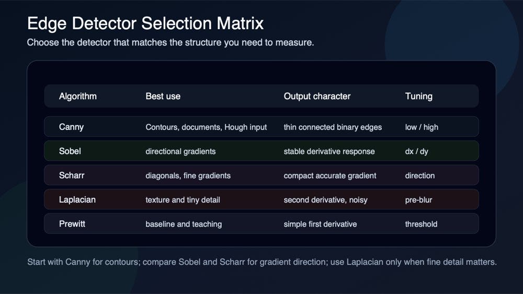Image resolution: width=523 pixels, height=294 pixels.
Task: Click the 'directional gradients' cell
Action: click(180, 151)
